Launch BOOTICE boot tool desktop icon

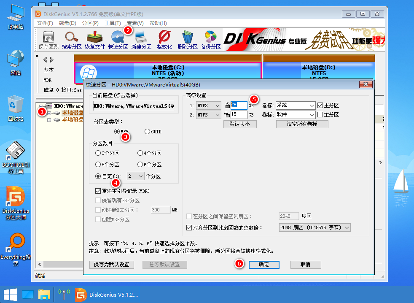tap(16, 157)
